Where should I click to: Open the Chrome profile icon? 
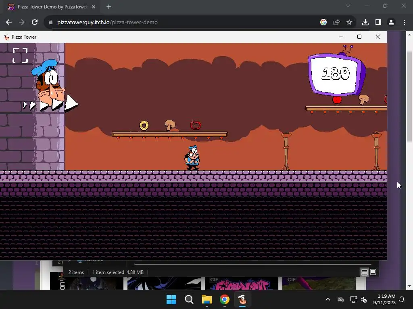(x=391, y=23)
